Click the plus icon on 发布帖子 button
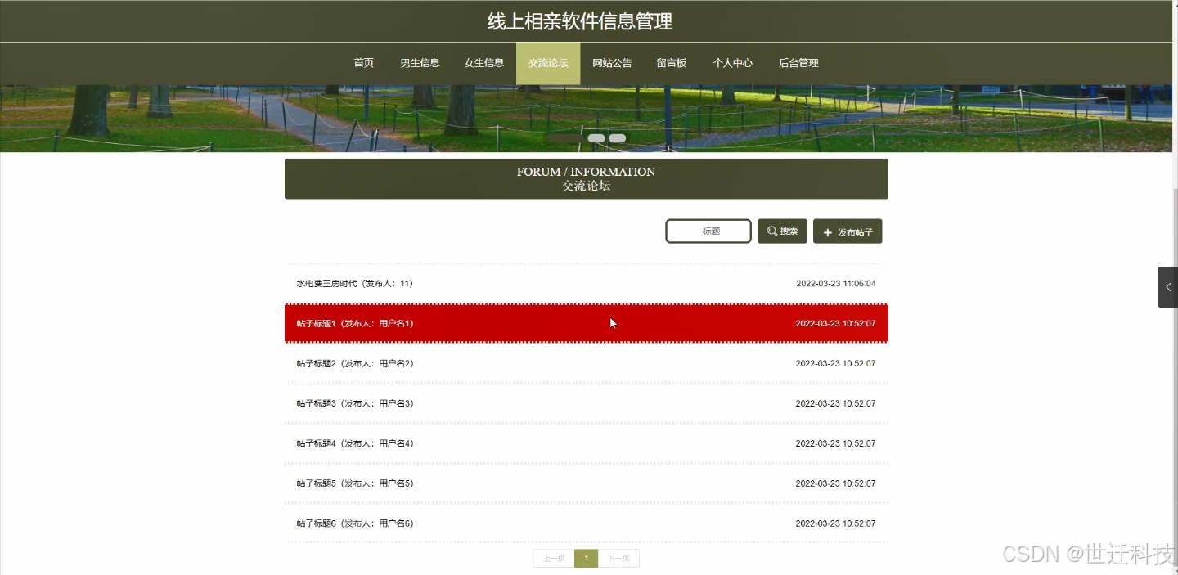 (x=826, y=231)
